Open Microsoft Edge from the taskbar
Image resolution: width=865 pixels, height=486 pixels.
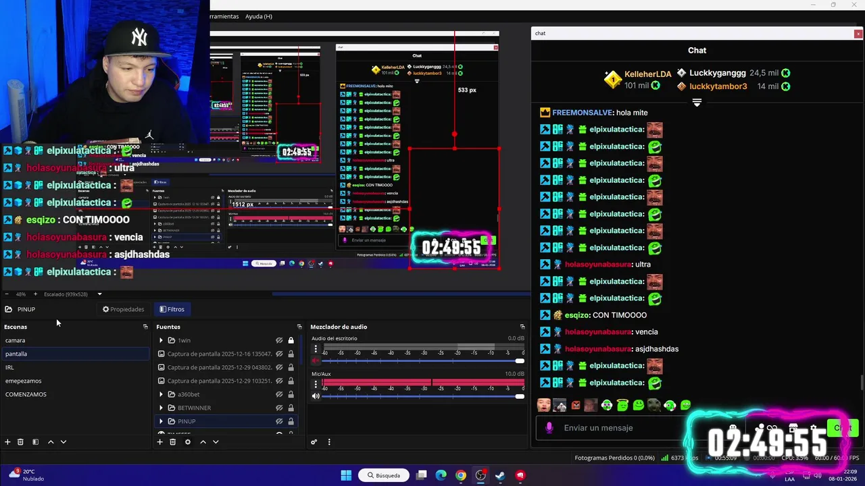click(441, 475)
